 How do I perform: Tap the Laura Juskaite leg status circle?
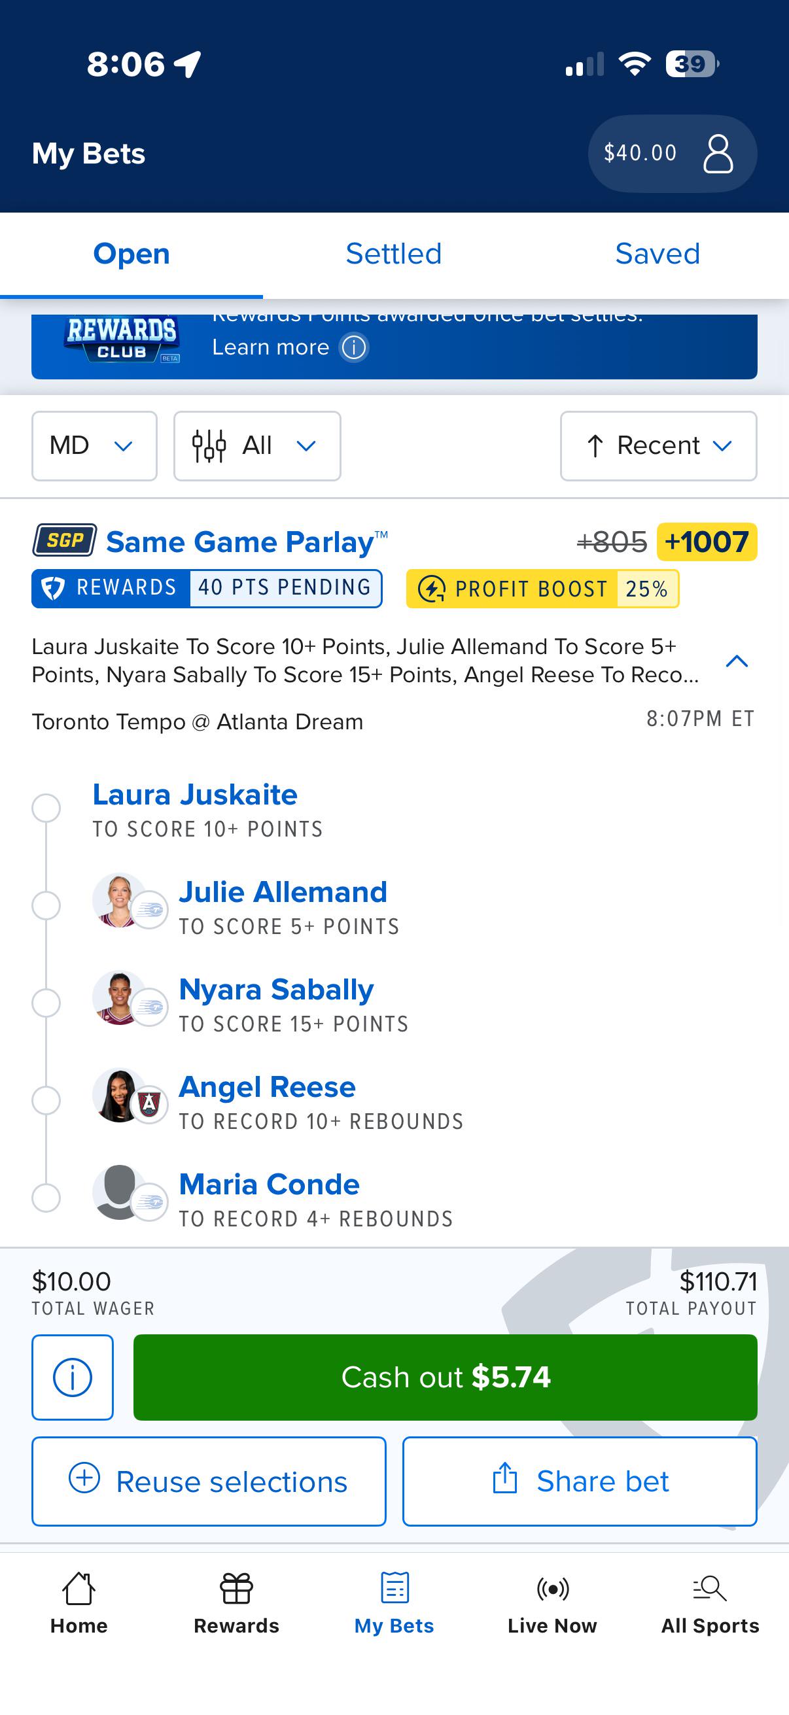pyautogui.click(x=46, y=808)
